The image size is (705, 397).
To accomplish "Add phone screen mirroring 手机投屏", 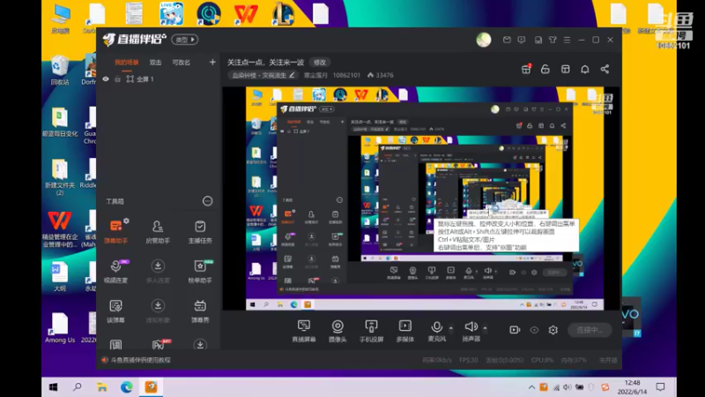I will click(x=371, y=331).
